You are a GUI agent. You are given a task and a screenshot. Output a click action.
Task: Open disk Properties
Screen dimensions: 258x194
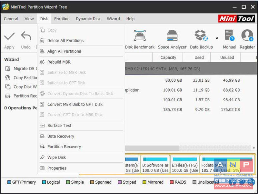tap(81, 168)
